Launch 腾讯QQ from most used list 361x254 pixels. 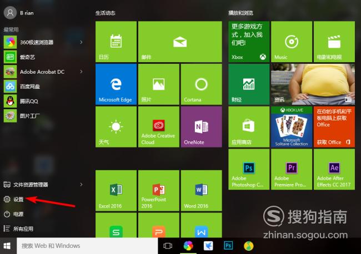click(21, 101)
